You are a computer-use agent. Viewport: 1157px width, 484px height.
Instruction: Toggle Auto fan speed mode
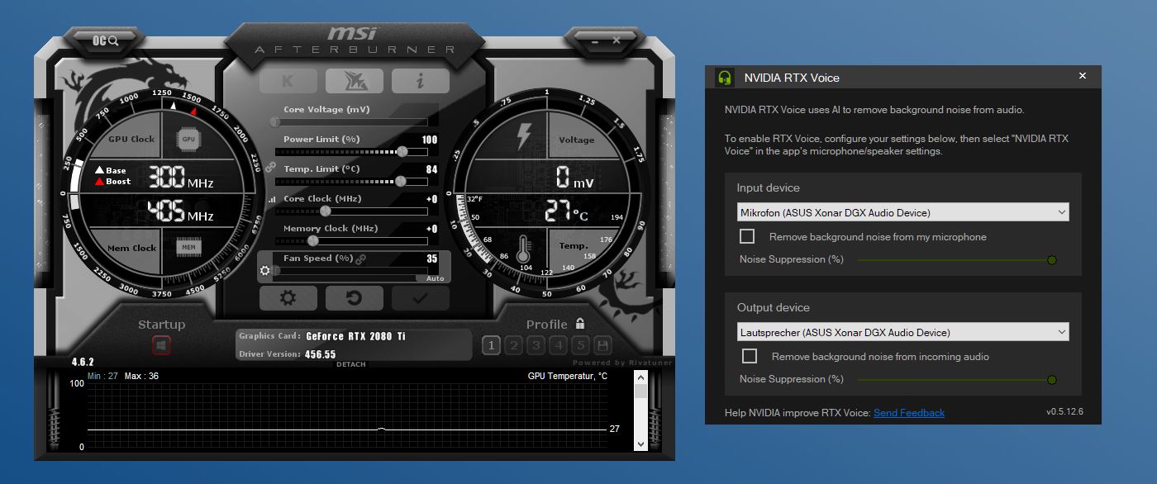(x=435, y=278)
